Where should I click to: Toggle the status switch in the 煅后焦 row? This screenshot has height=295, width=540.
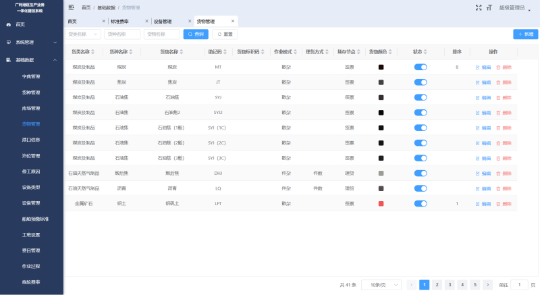[421, 173]
